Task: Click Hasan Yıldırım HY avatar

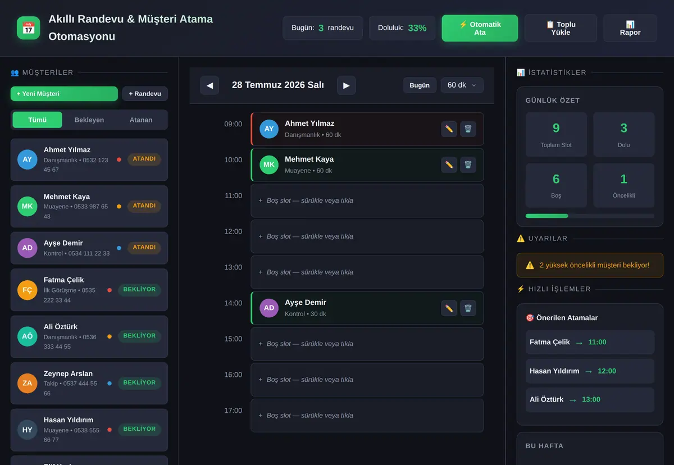Action: 27,430
